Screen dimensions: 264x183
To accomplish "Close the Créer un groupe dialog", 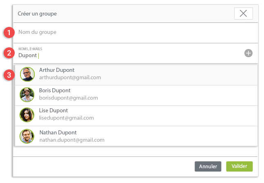I will coord(243,13).
